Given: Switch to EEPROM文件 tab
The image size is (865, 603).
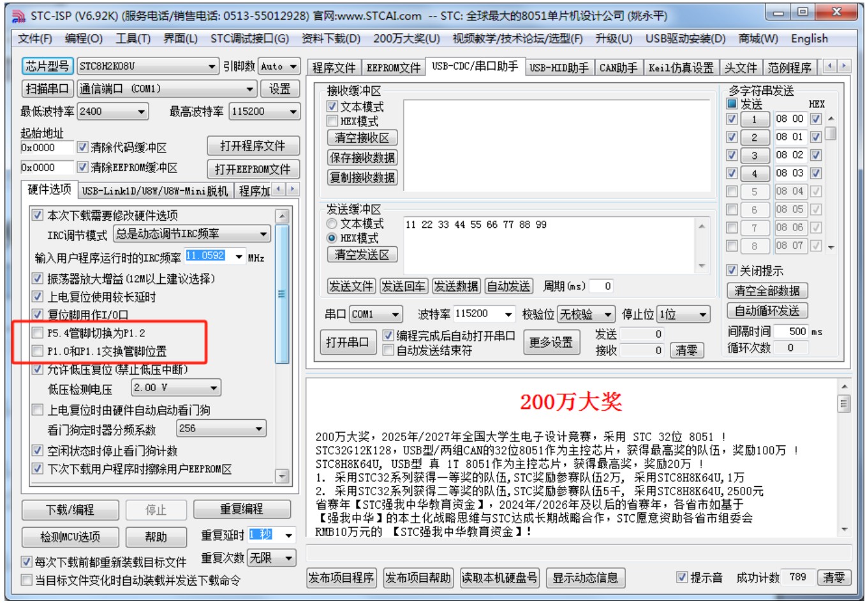Looking at the screenshot, I should point(394,68).
